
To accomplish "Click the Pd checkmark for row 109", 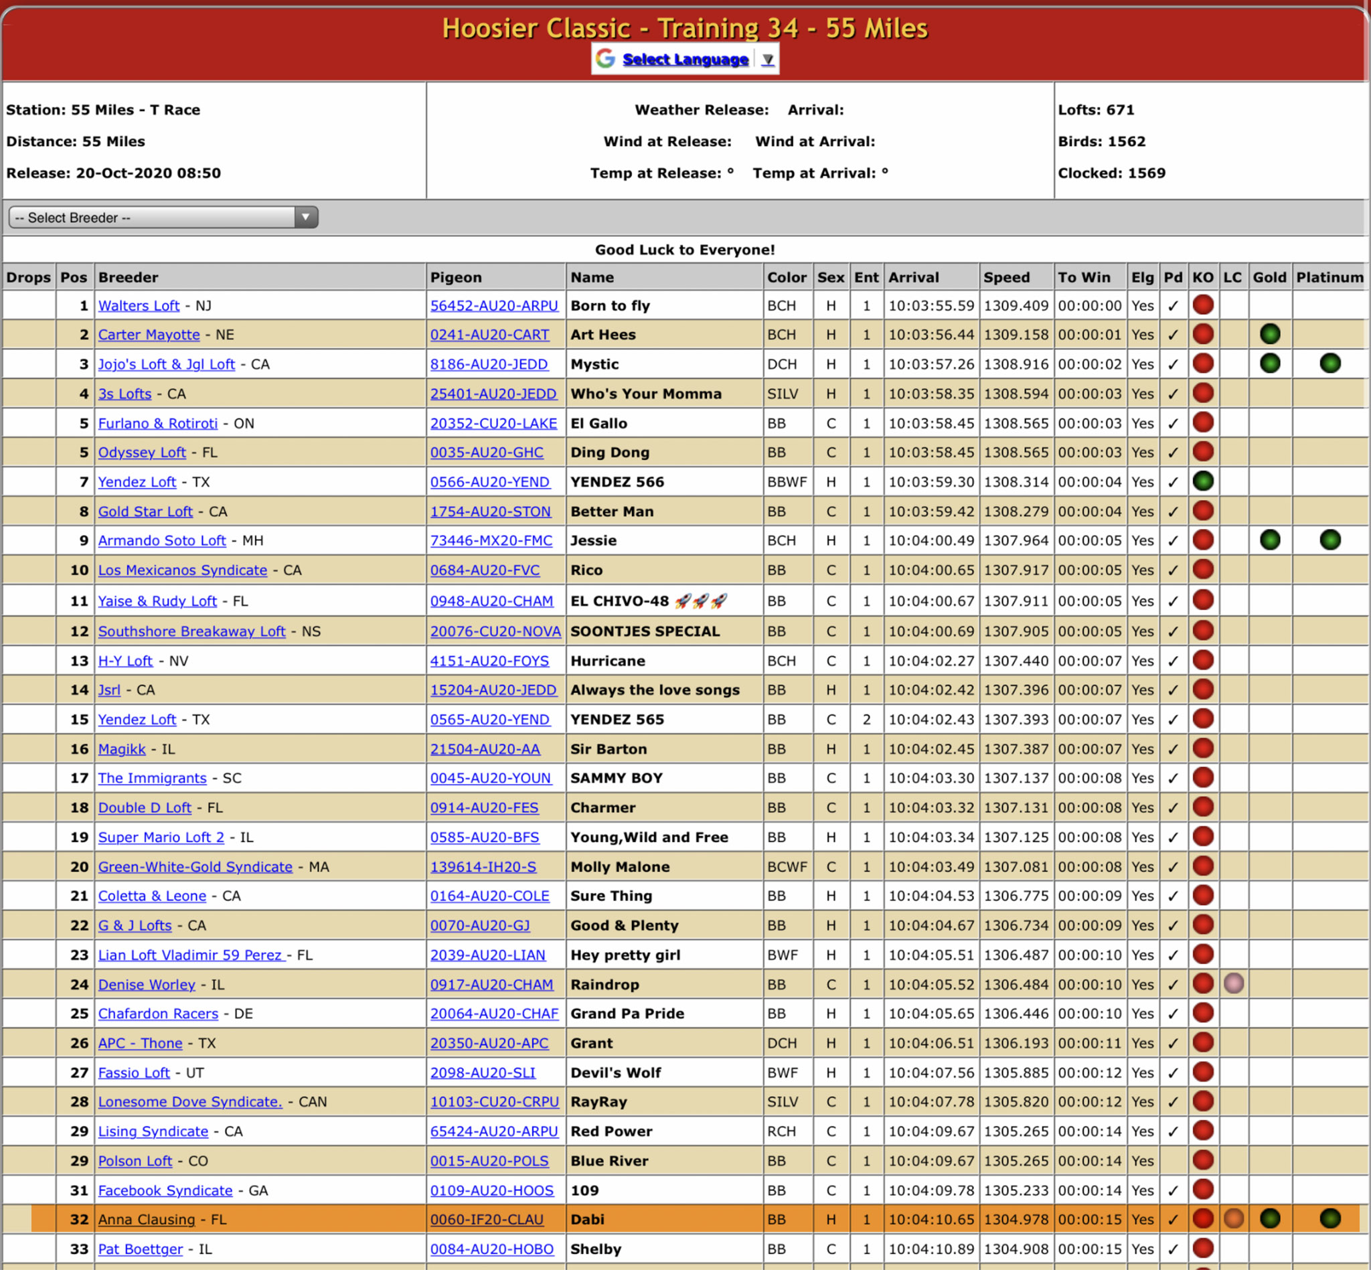I will tap(1173, 1190).
